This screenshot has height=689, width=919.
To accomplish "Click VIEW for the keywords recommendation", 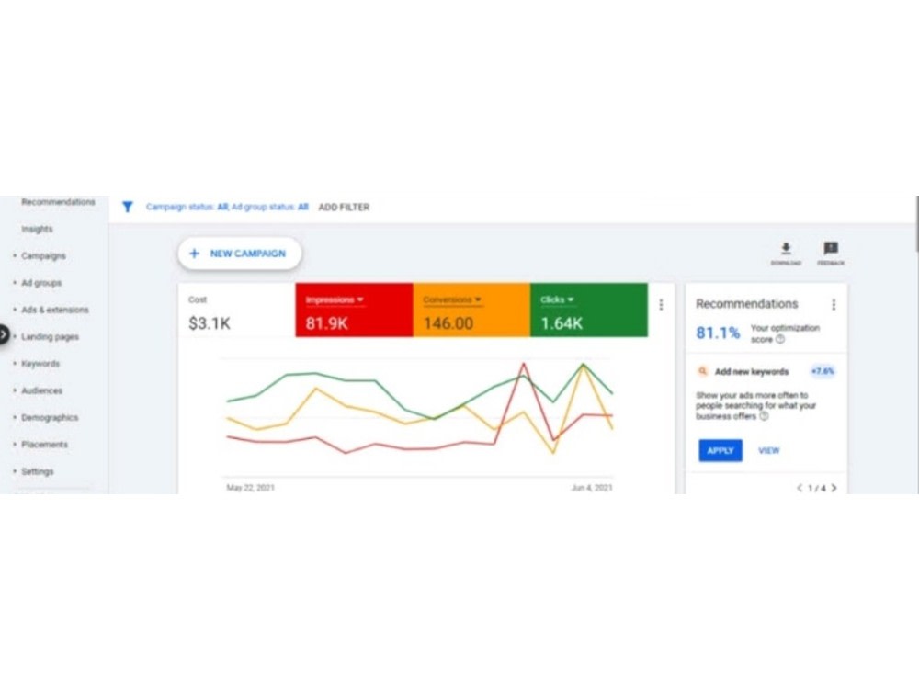I will (769, 450).
